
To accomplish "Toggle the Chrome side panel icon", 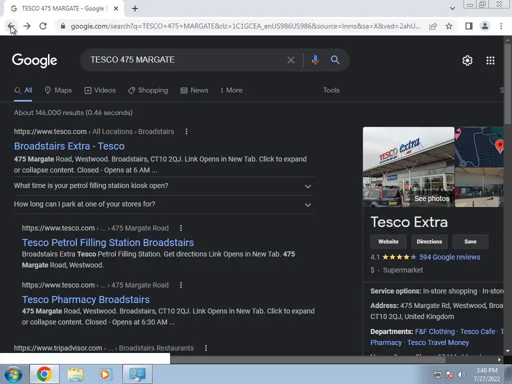I will coord(469,26).
